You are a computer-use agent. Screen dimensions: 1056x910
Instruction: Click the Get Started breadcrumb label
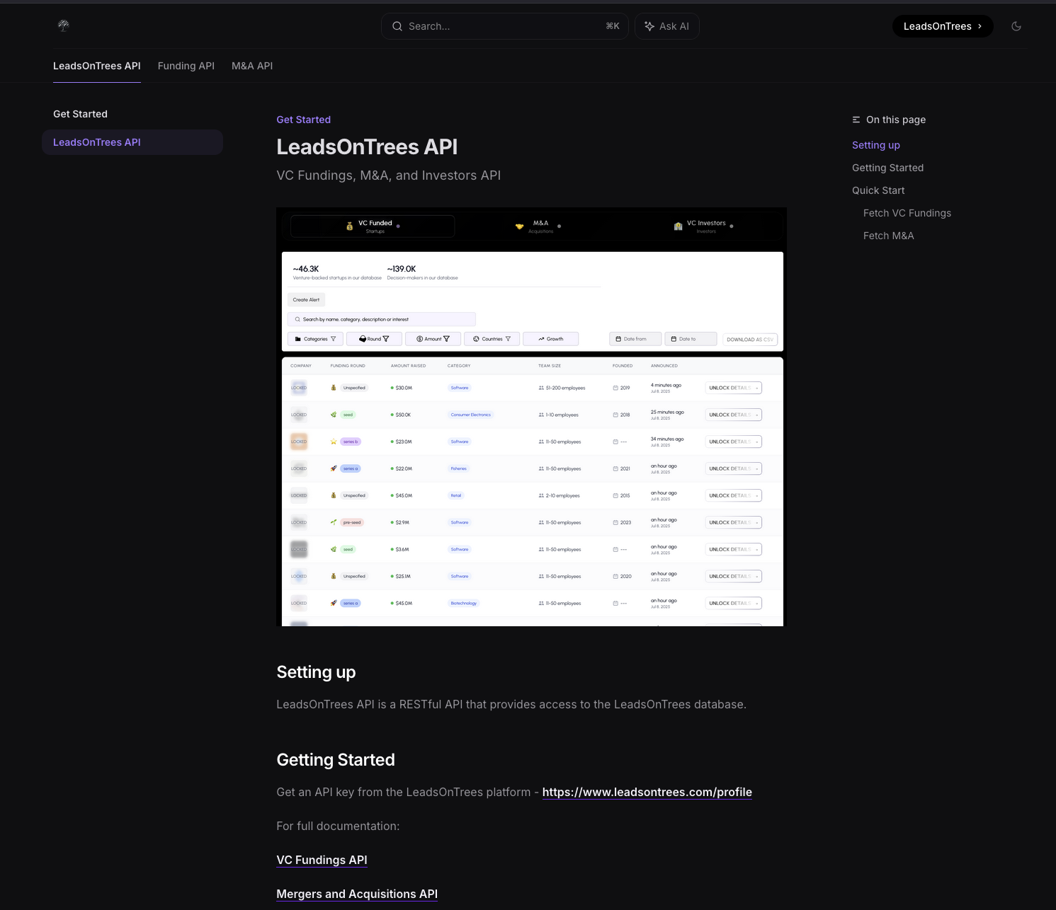(304, 120)
